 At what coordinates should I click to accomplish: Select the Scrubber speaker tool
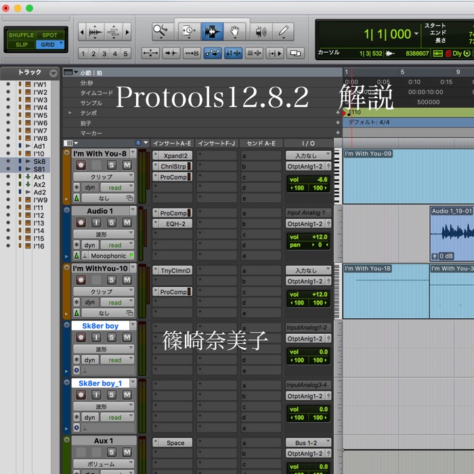point(261,31)
